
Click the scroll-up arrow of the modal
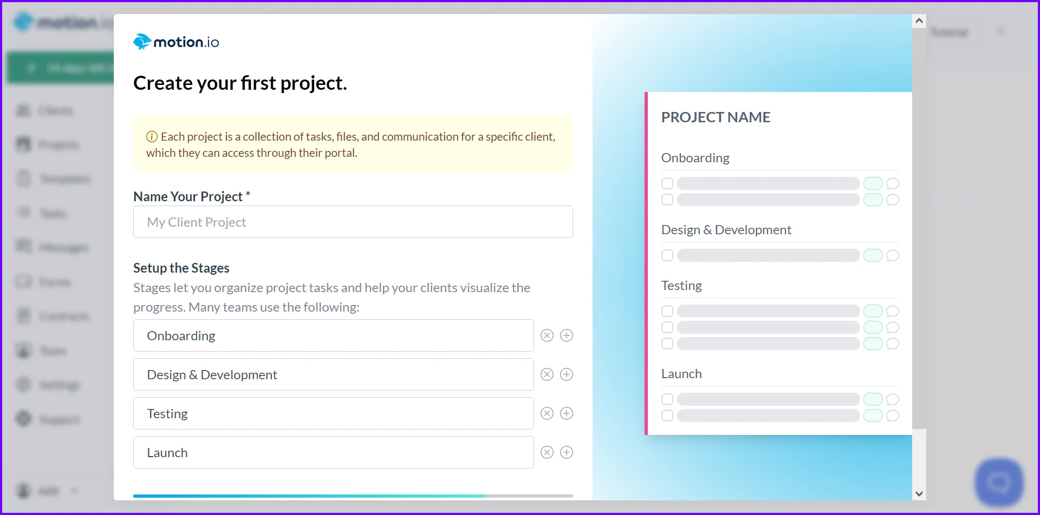tap(919, 21)
